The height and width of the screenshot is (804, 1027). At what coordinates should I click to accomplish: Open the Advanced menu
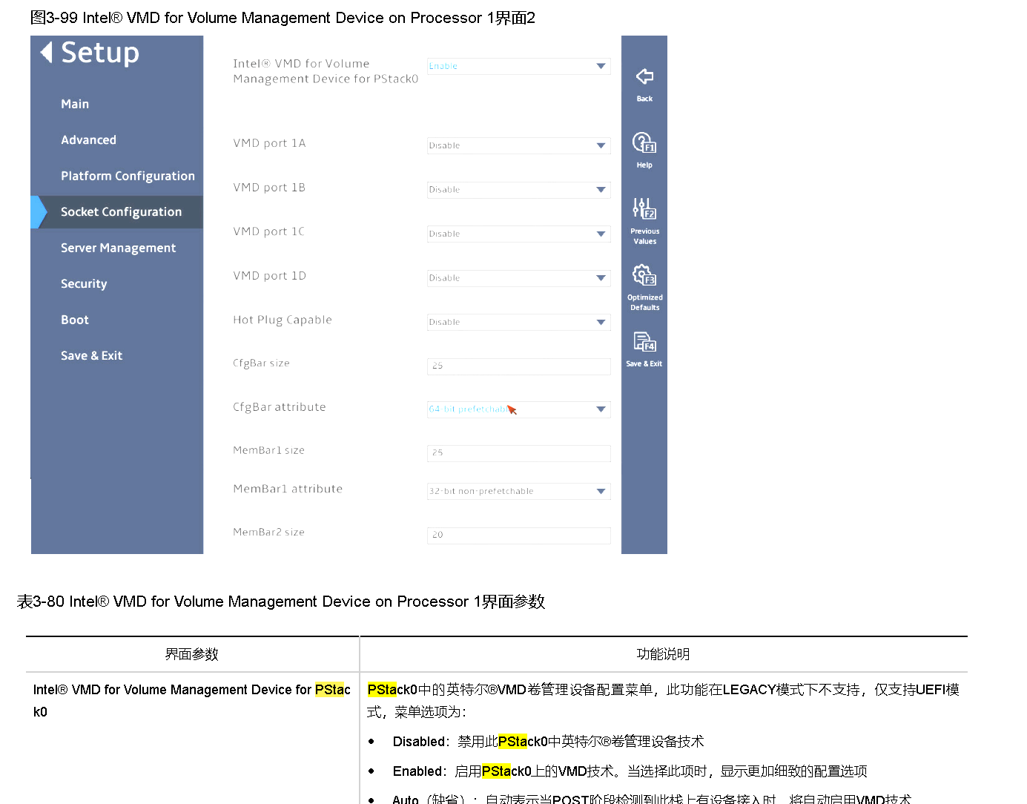click(x=88, y=139)
